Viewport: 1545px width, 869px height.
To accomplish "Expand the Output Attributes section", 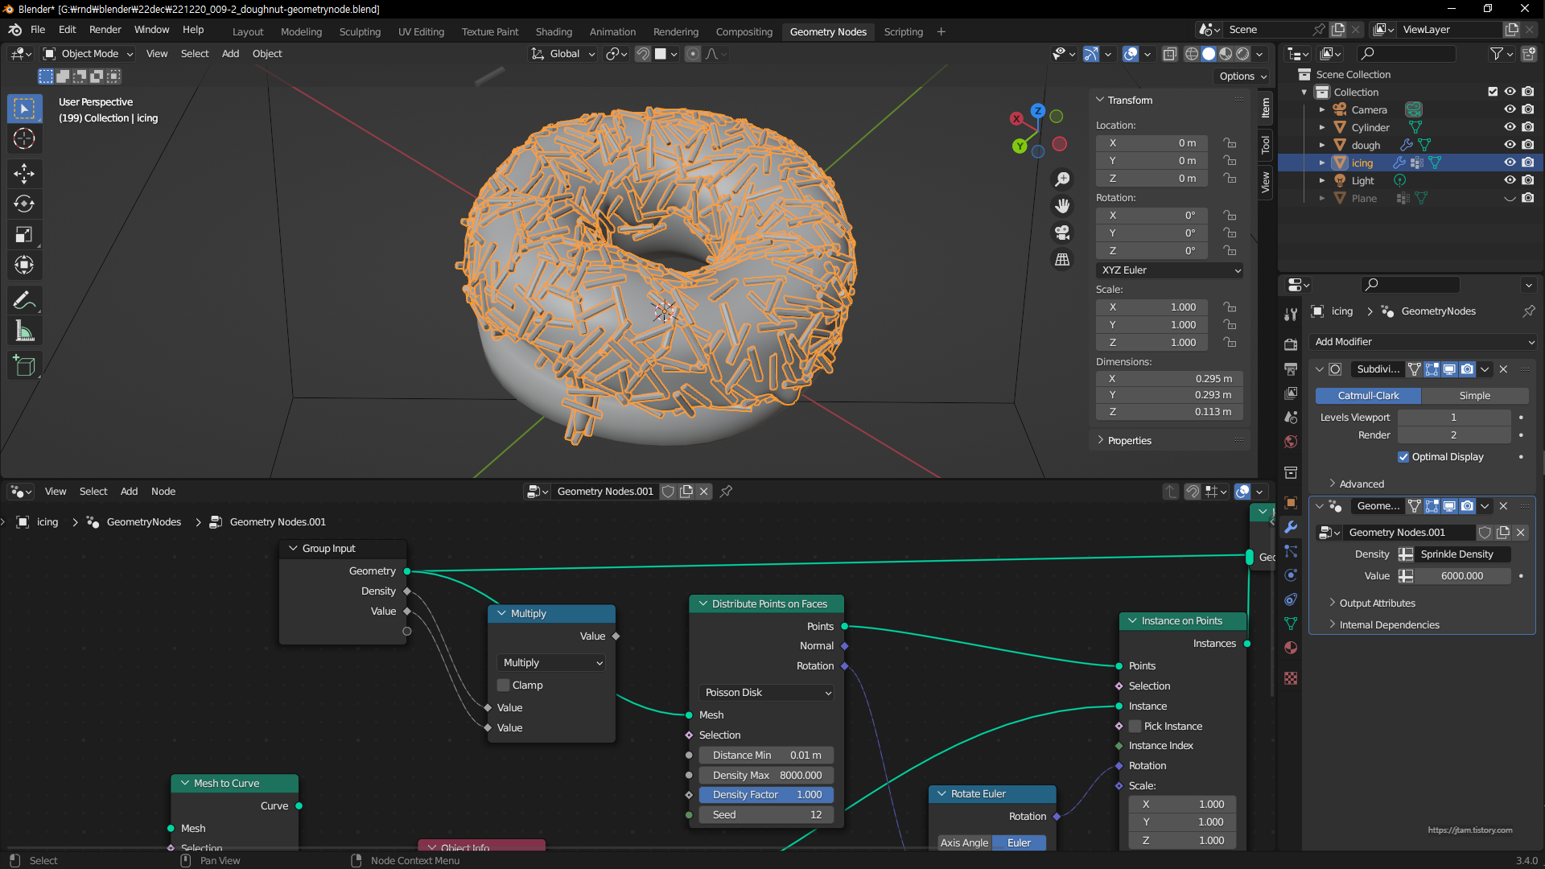I will point(1376,603).
